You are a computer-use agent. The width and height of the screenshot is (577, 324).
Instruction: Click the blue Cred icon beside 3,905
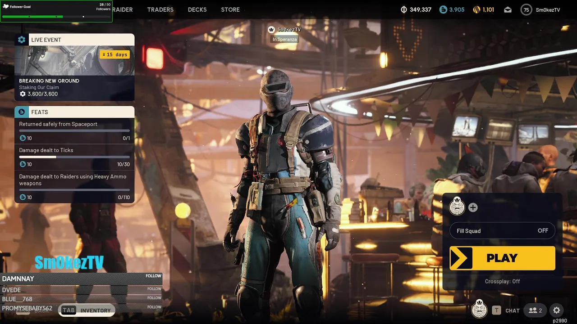443,9
